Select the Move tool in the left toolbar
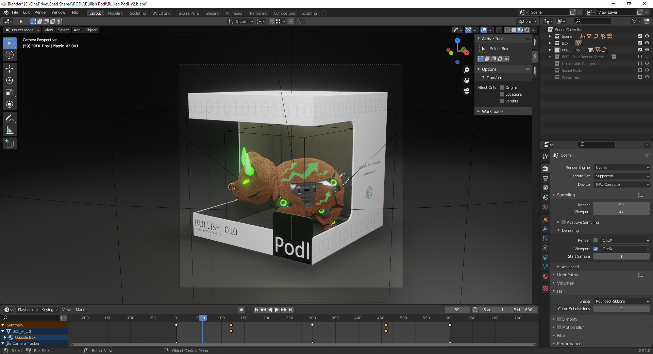This screenshot has width=653, height=354. [x=10, y=69]
